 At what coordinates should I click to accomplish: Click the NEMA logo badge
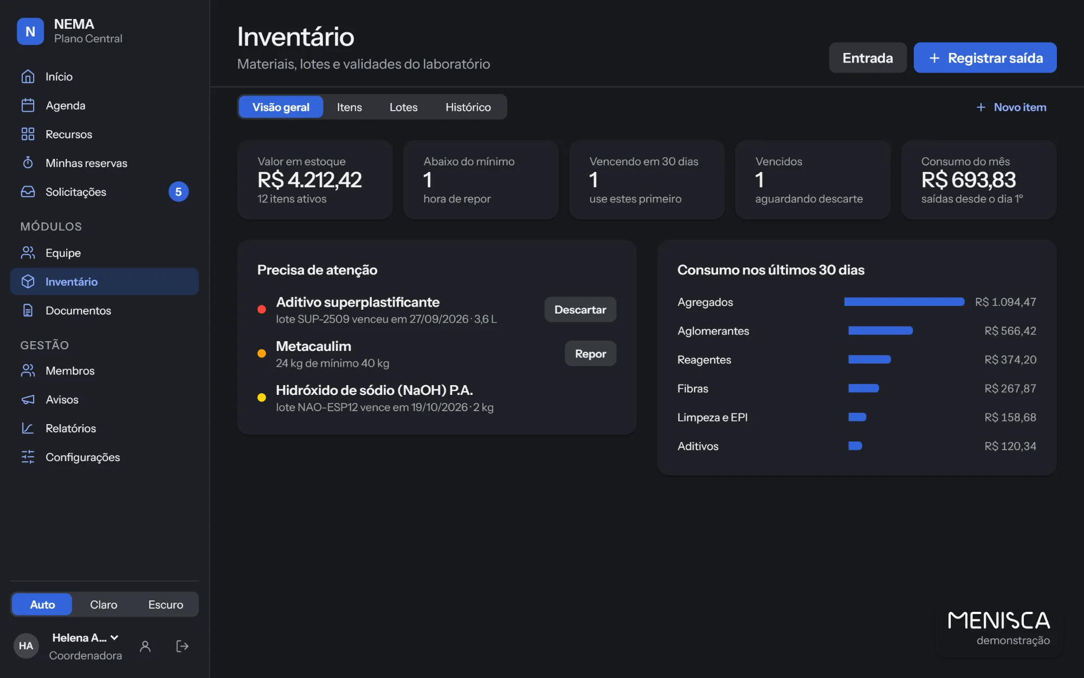point(30,31)
